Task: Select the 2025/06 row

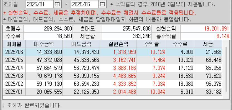Action: pyautogui.click(x=112, y=52)
